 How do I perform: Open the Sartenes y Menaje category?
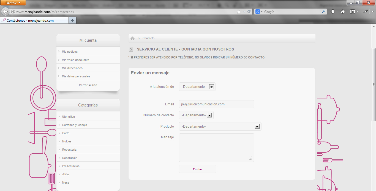75,125
